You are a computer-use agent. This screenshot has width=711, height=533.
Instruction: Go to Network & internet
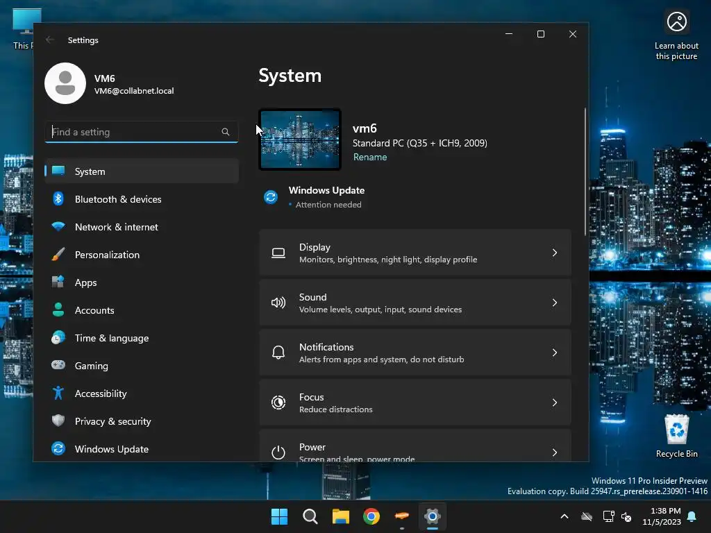click(142, 227)
